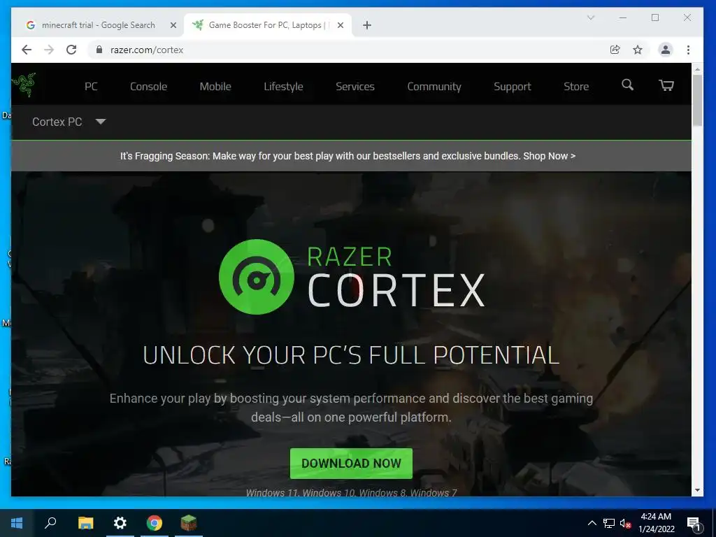Open the Support navigation menu
Viewport: 716px width, 537px height.
tap(513, 86)
